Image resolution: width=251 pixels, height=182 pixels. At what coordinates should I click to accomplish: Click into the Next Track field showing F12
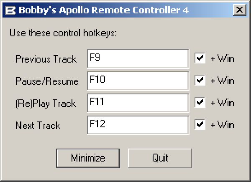coord(138,125)
